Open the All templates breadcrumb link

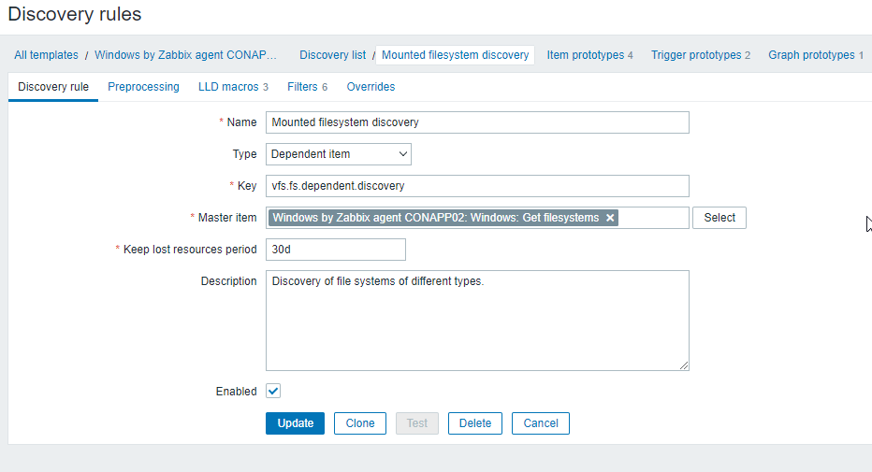click(x=46, y=55)
